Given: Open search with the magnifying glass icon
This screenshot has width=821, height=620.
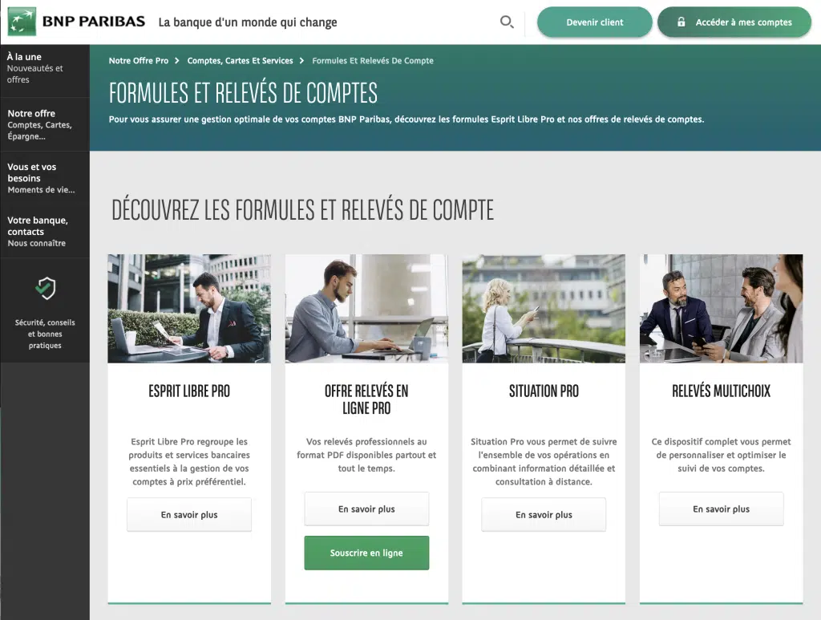Looking at the screenshot, I should [507, 22].
